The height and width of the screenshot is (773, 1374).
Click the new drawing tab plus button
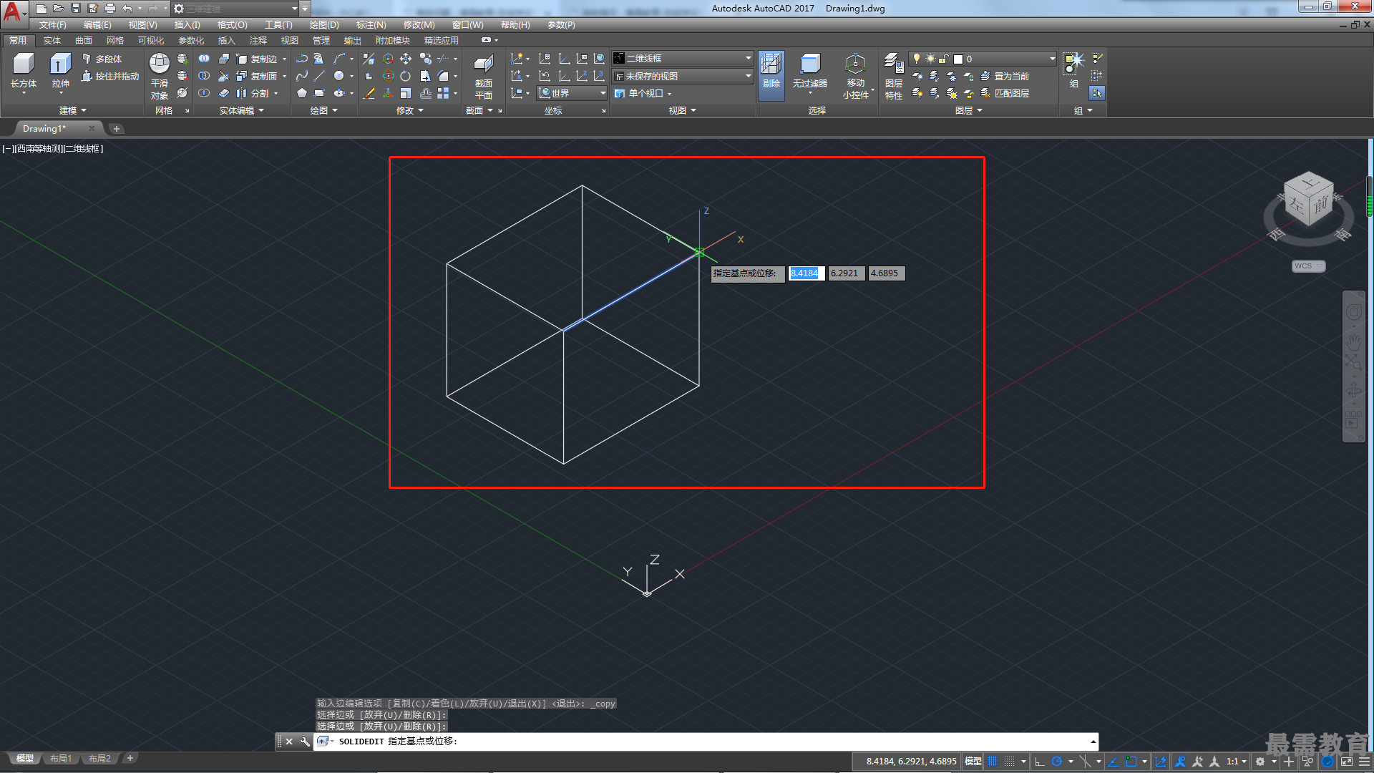point(116,129)
